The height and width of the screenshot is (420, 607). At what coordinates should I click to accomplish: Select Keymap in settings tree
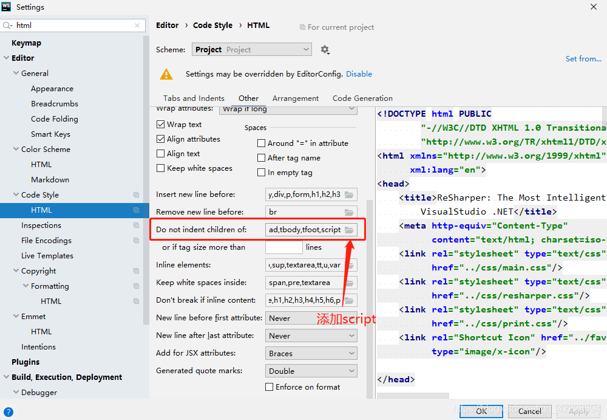coord(26,43)
